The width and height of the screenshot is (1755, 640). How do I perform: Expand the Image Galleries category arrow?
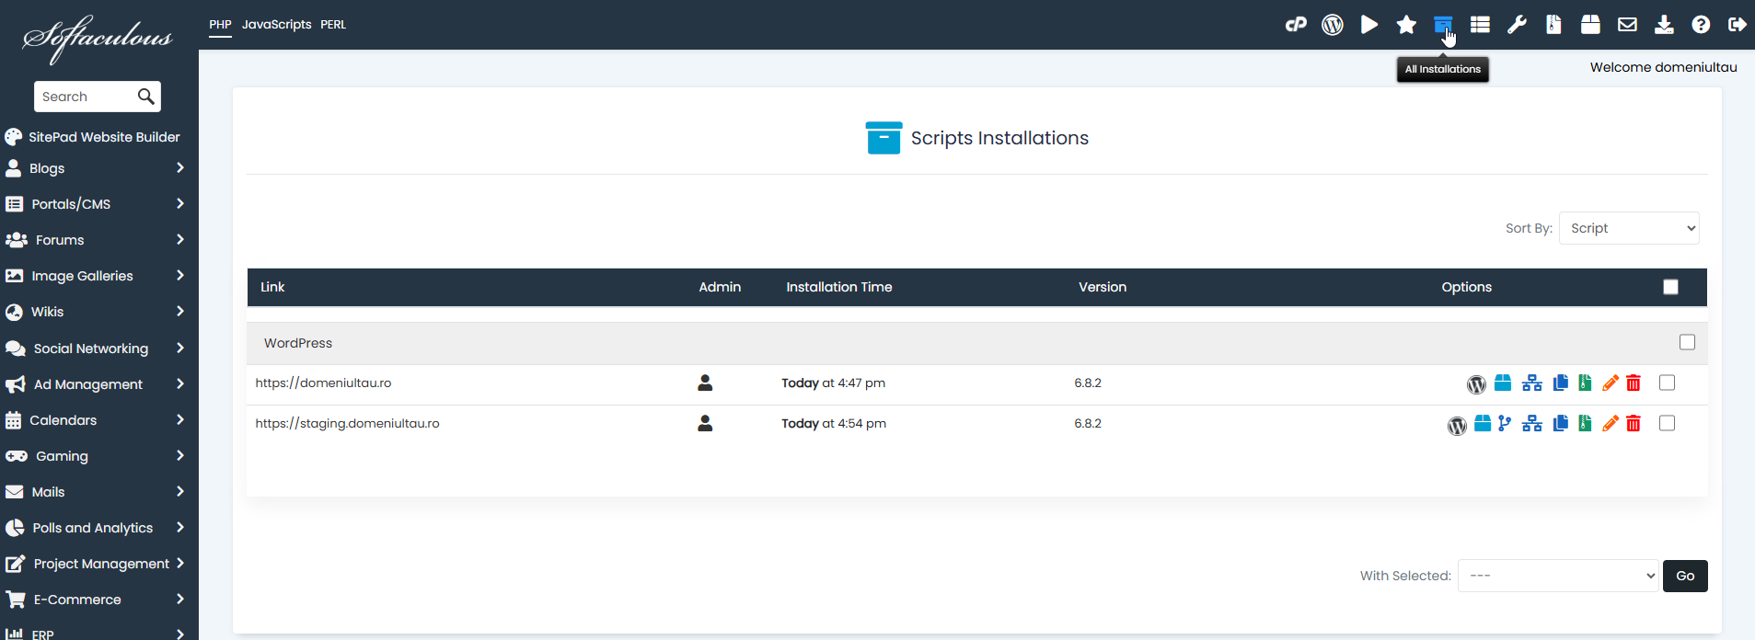[x=180, y=275]
